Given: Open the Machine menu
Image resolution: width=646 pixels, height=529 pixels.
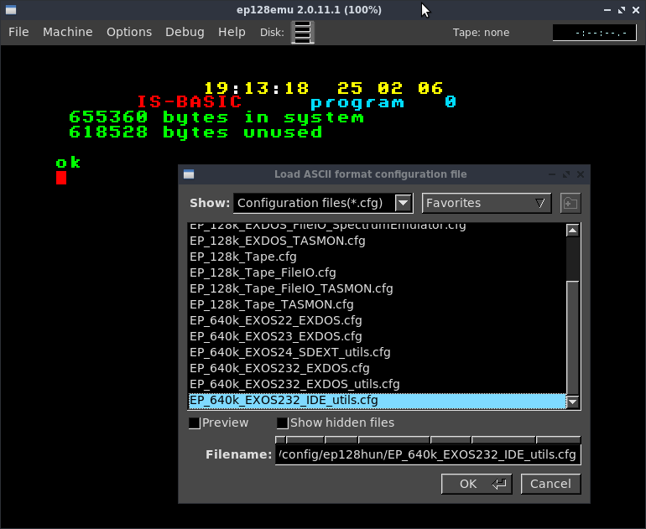Looking at the screenshot, I should point(68,32).
